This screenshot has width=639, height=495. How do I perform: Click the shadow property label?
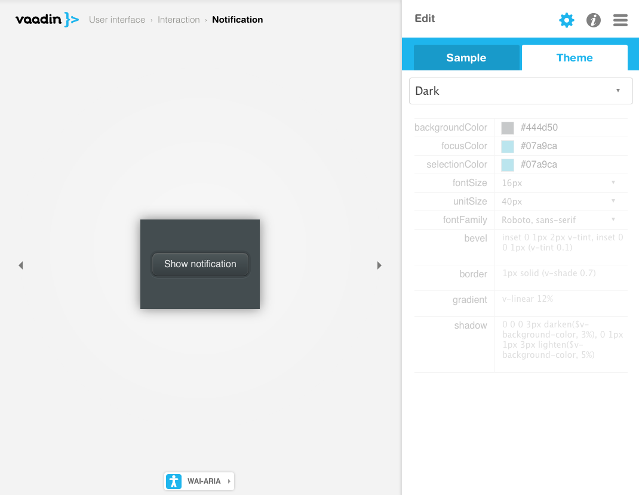click(x=471, y=325)
